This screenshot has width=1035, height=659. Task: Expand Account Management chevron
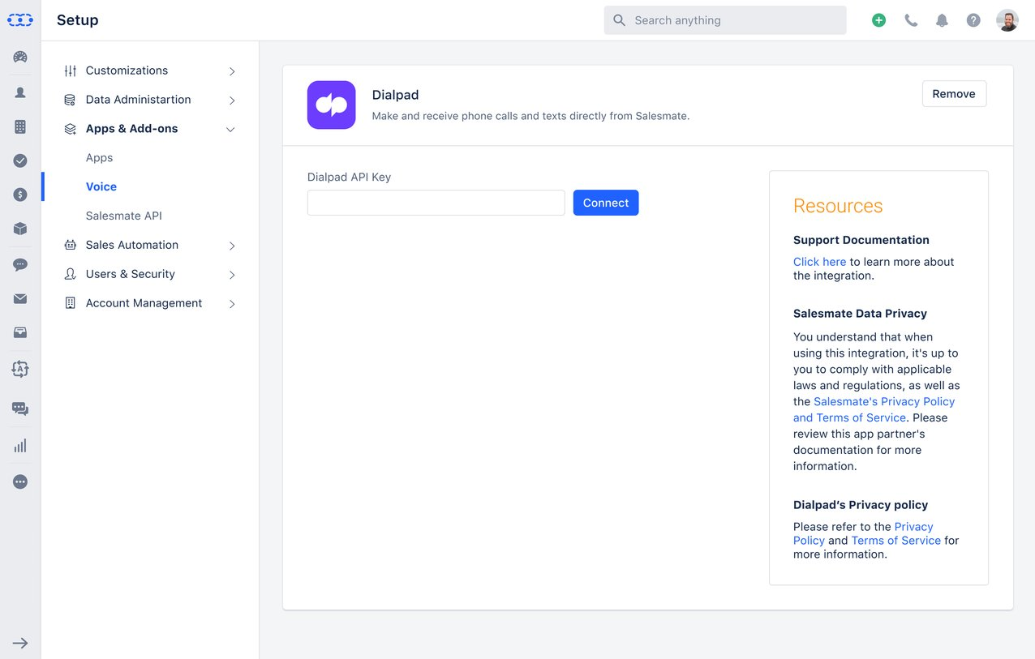[231, 304]
